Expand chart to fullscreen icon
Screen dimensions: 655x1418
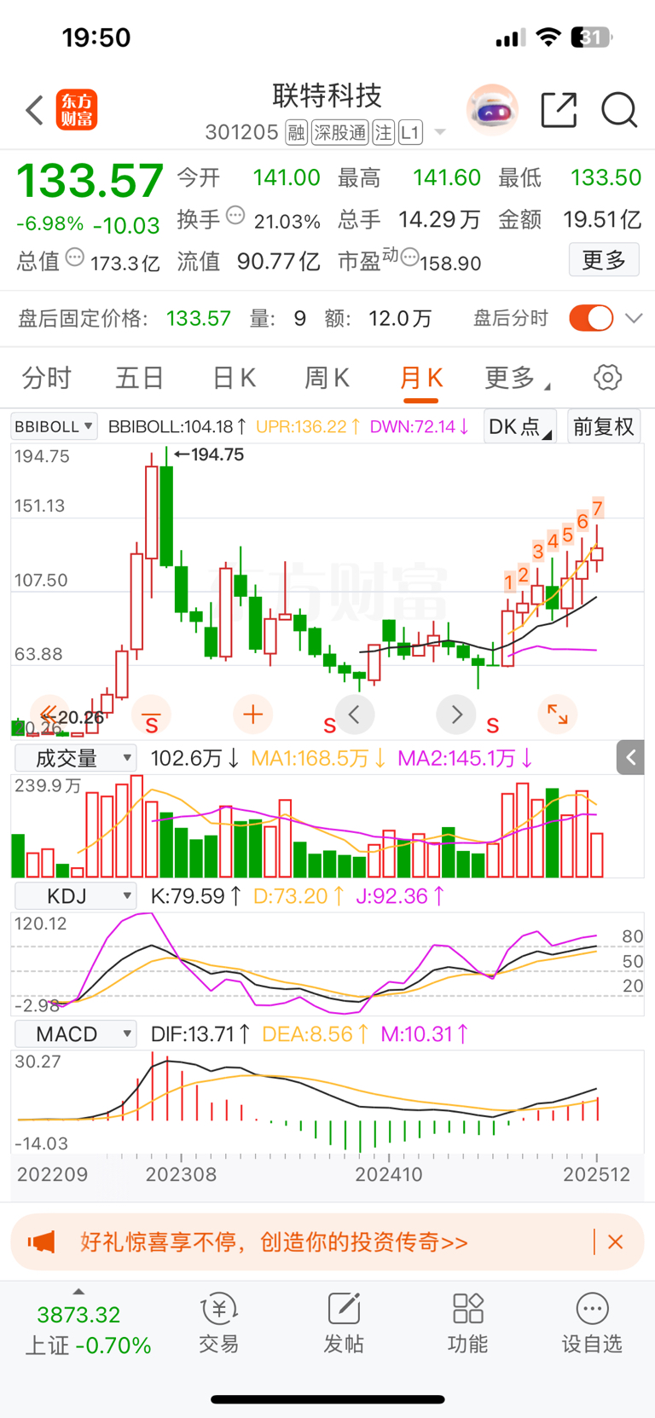click(558, 714)
